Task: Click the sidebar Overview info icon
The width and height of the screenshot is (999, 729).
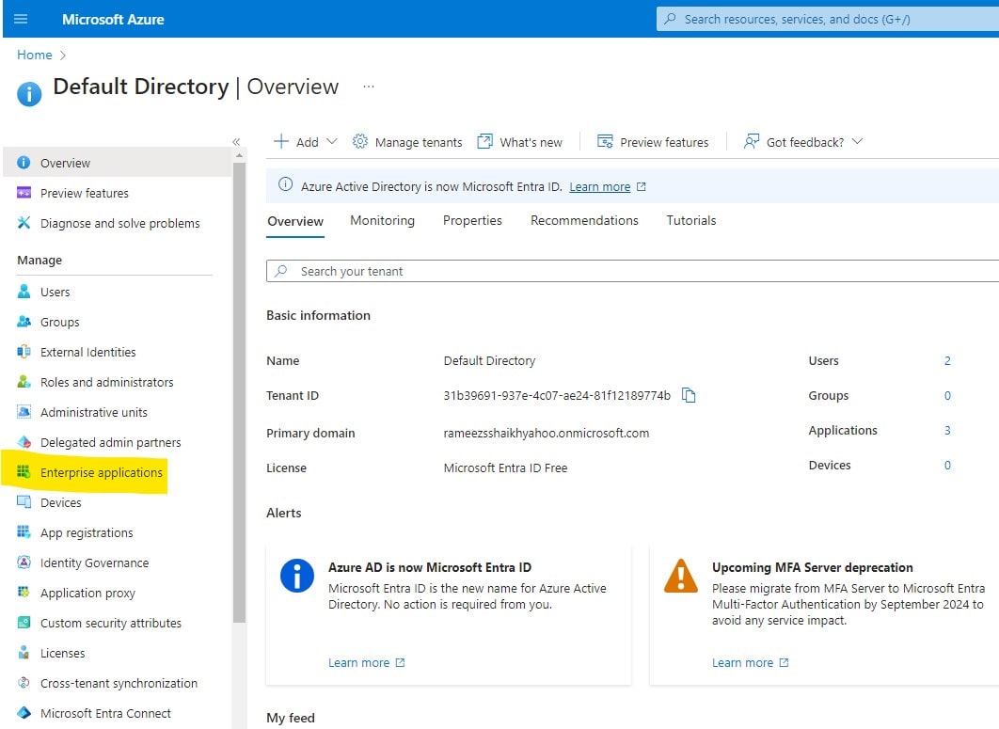Action: click(24, 163)
